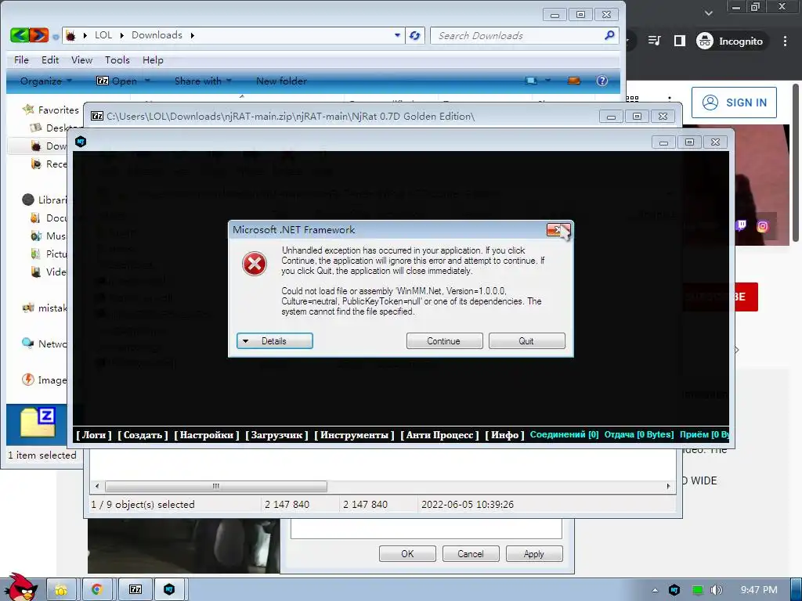Select Libraries in the navigation pane

(x=52, y=200)
